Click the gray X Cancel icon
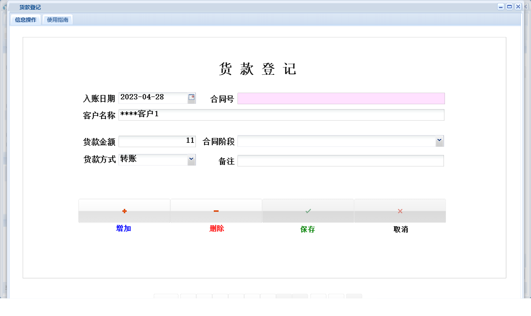This screenshot has height=316, width=531. click(399, 210)
